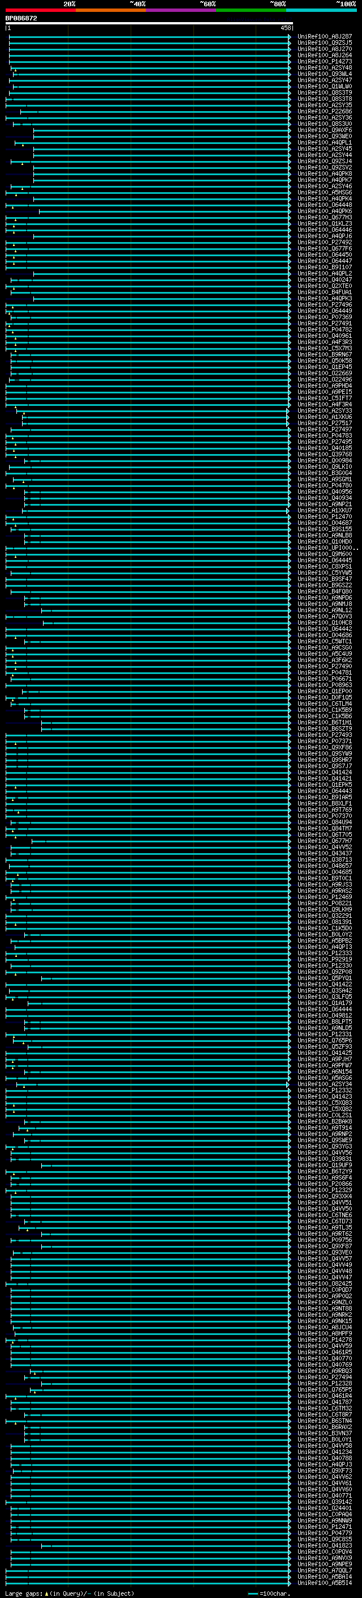Select label UniRef100_Q1WLW0

(x=325, y=86)
